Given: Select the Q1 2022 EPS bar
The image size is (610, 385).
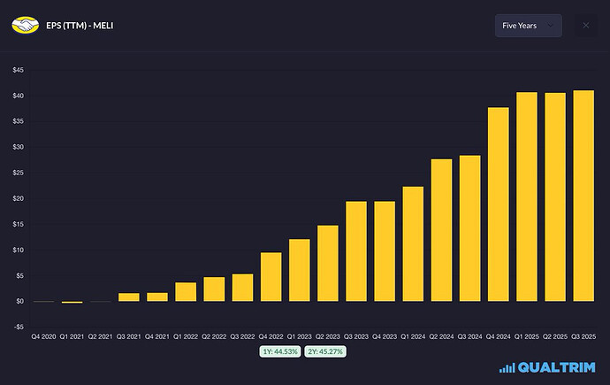Looking at the screenshot, I should (186, 292).
